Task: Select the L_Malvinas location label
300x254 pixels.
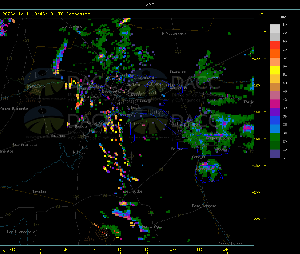Action: (x=131, y=124)
